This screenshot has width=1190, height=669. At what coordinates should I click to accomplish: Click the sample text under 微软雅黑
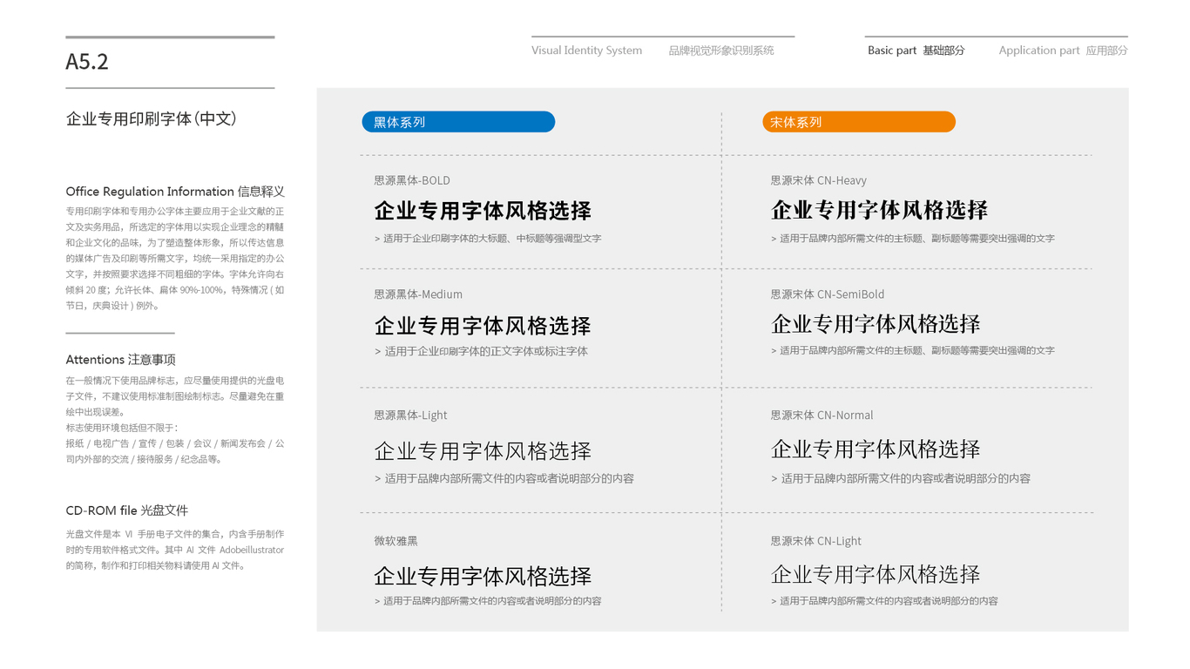click(x=483, y=576)
